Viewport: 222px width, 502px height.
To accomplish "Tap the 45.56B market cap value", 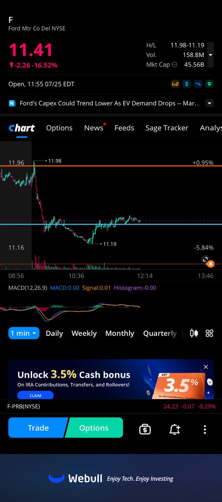I will (194, 64).
